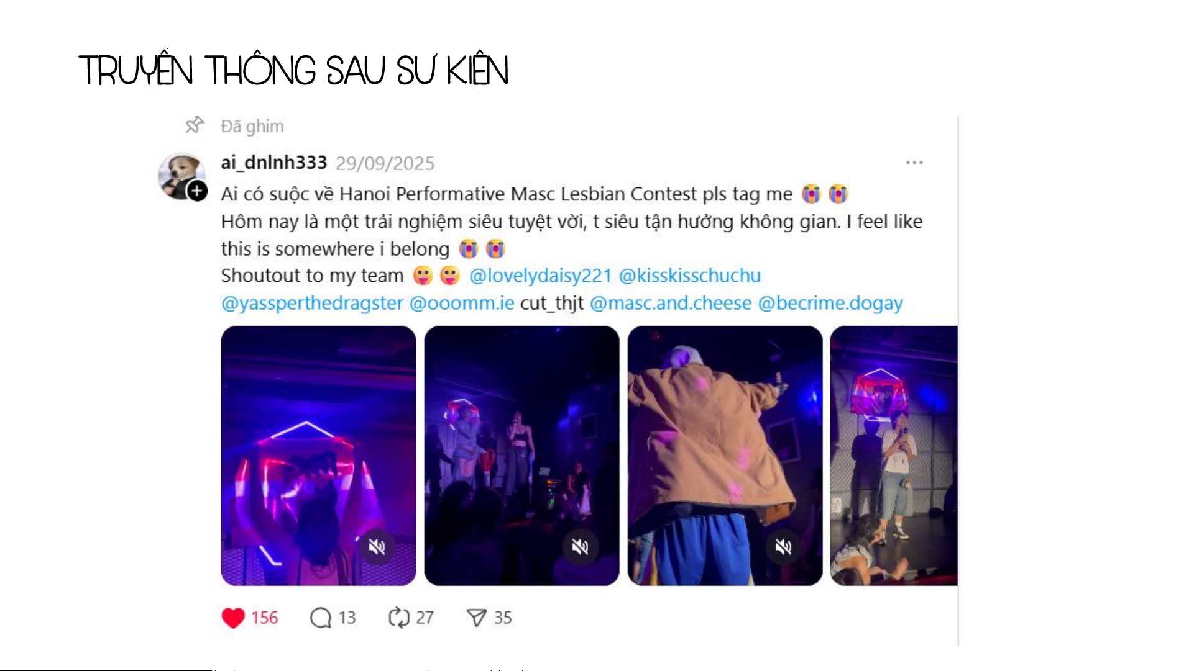The height and width of the screenshot is (671, 1194).
Task: Unmute the first video thumbnail
Action: (377, 547)
